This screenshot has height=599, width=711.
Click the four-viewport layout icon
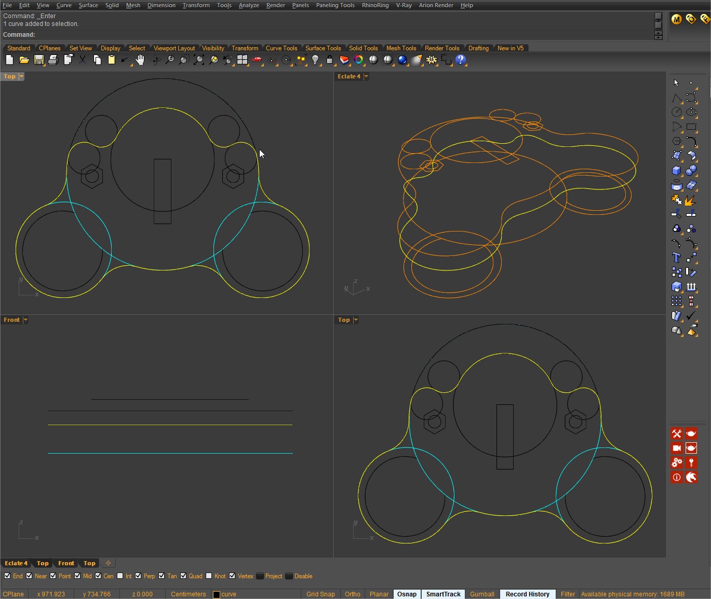242,60
